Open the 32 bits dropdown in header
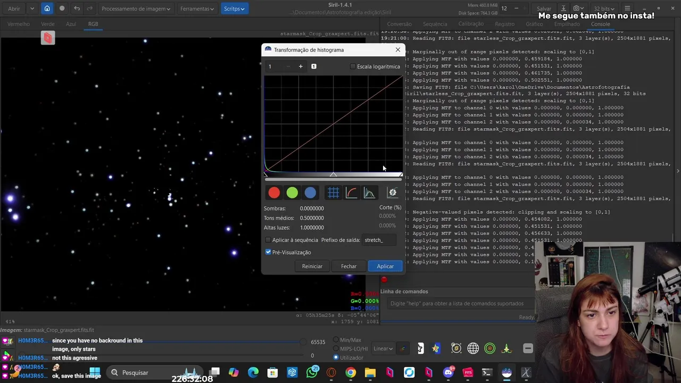This screenshot has height=383, width=681. pyautogui.click(x=605, y=9)
